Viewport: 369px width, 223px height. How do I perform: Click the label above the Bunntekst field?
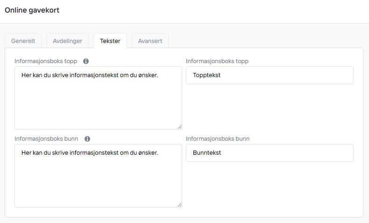[x=218, y=139]
